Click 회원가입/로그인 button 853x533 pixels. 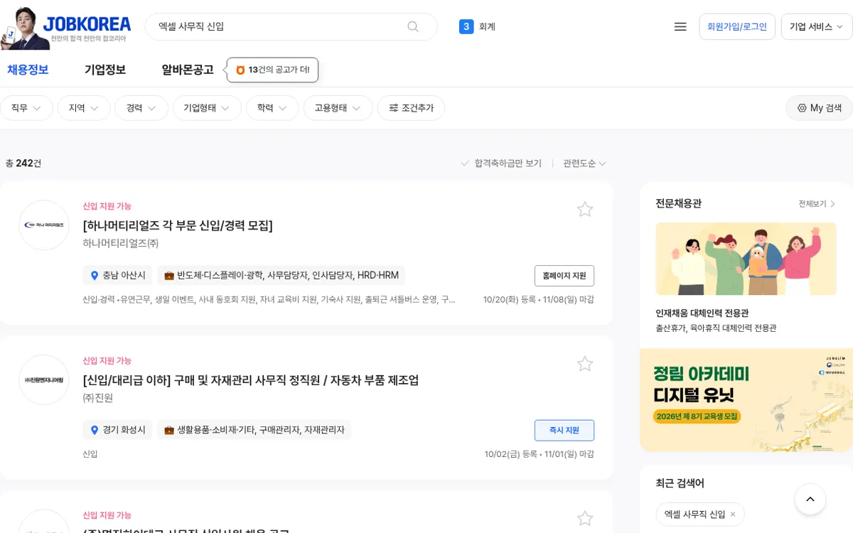(737, 26)
